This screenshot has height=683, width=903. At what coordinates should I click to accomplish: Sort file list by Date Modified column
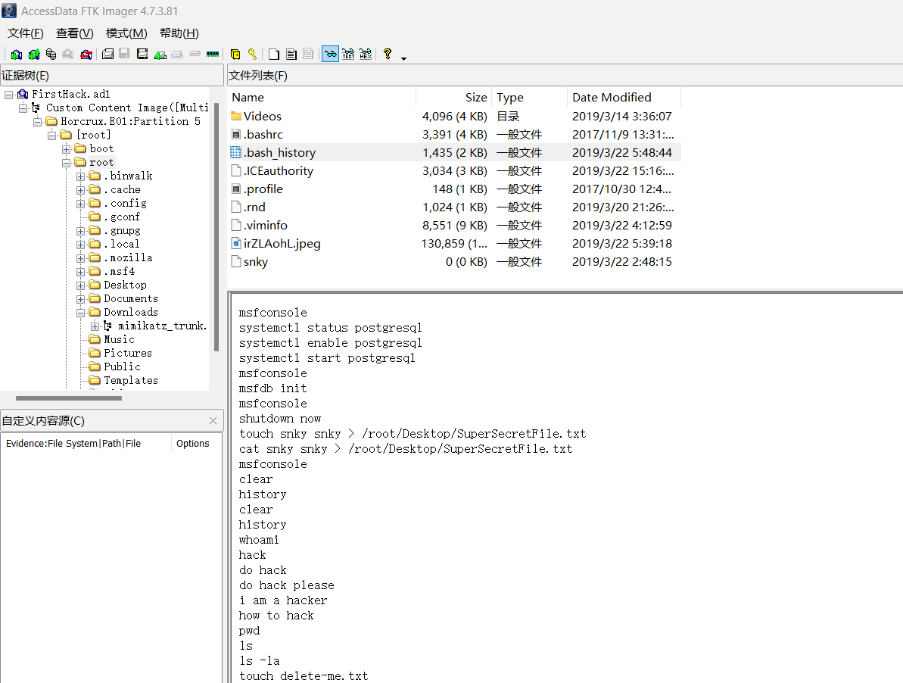coord(624,98)
